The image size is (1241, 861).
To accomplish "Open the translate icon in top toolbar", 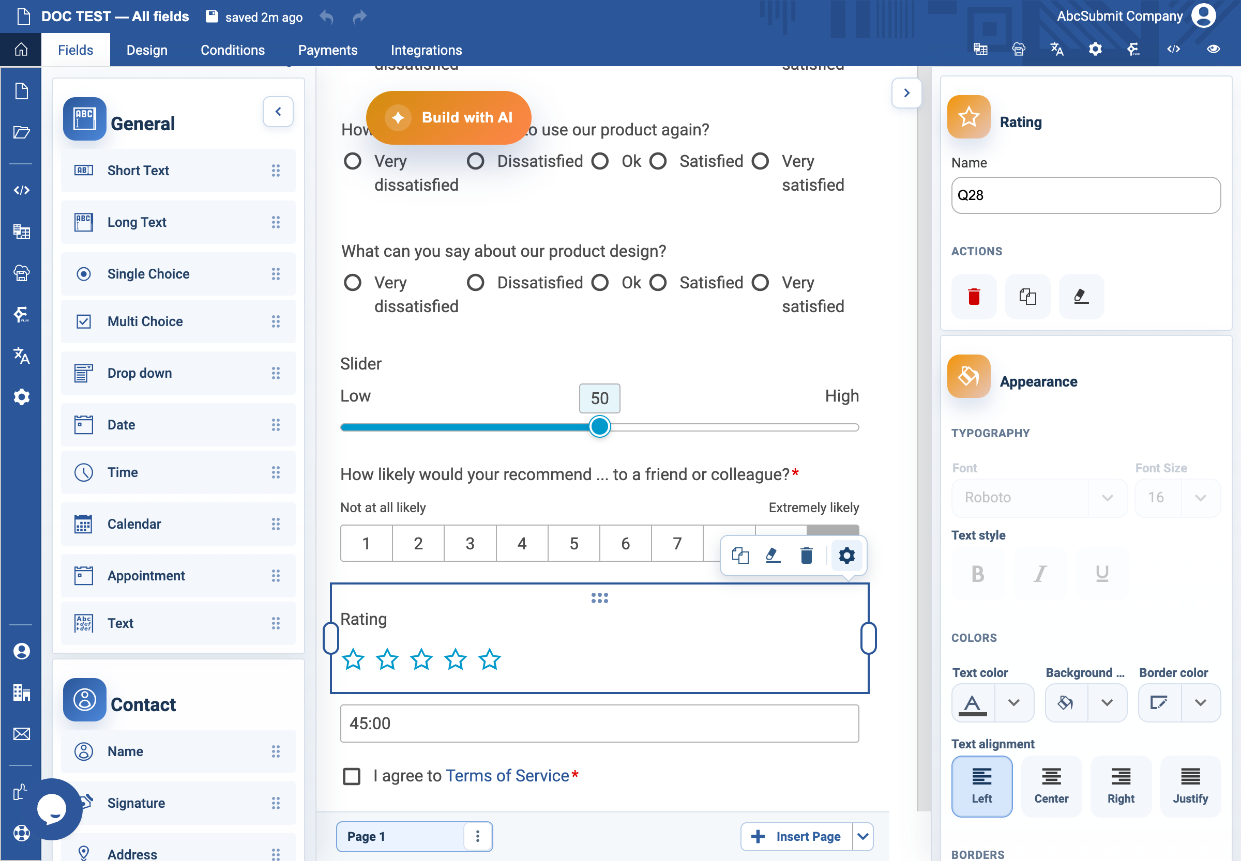I will pos(1057,49).
